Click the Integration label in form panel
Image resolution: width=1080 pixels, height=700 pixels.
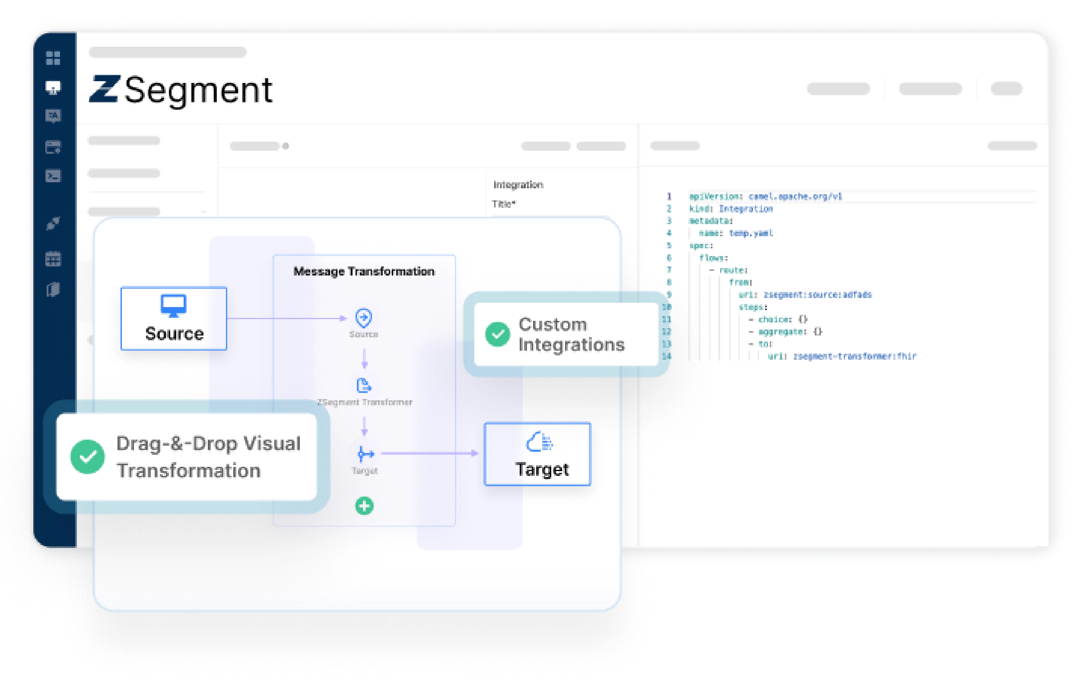click(x=518, y=185)
